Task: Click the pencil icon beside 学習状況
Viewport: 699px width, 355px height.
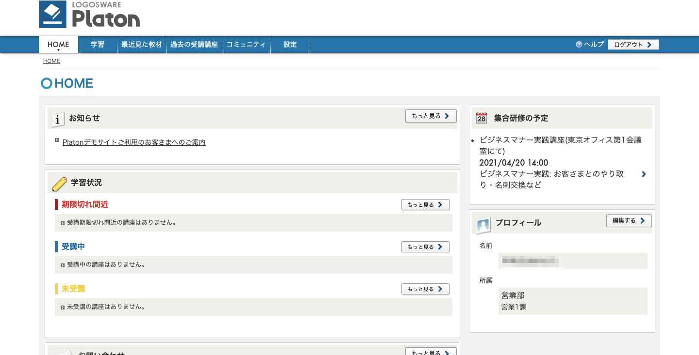Action: click(59, 183)
